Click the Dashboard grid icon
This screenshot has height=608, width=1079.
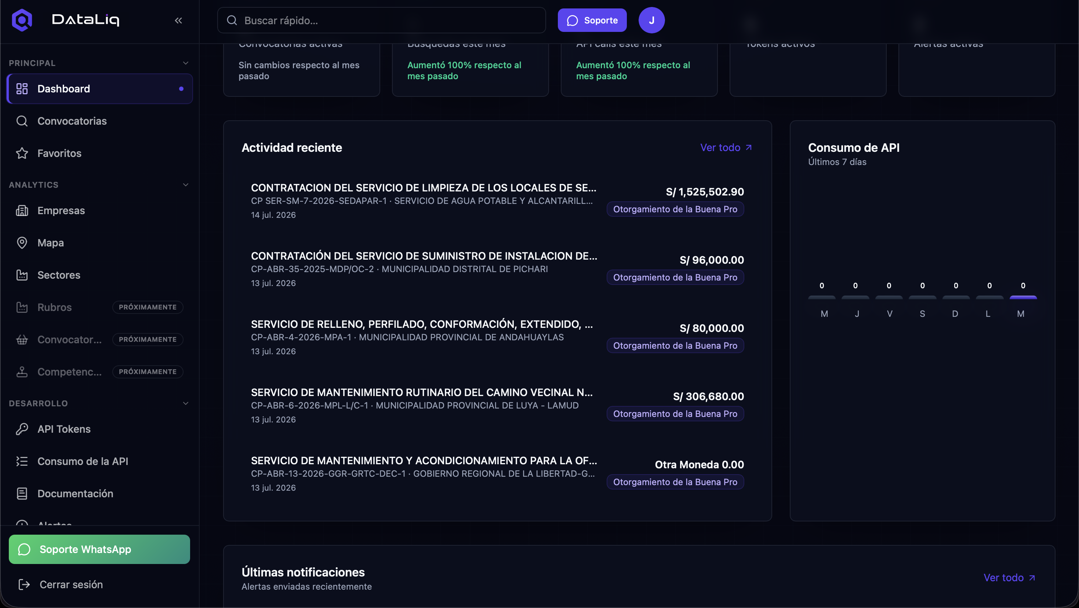click(22, 89)
